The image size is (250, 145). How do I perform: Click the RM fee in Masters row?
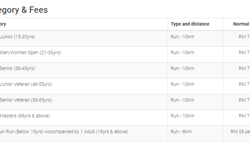[x=244, y=116]
